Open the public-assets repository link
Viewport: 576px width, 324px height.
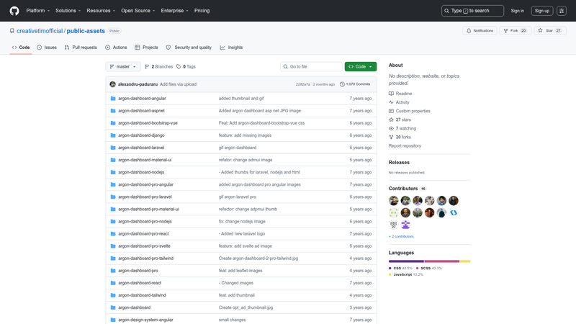86,31
